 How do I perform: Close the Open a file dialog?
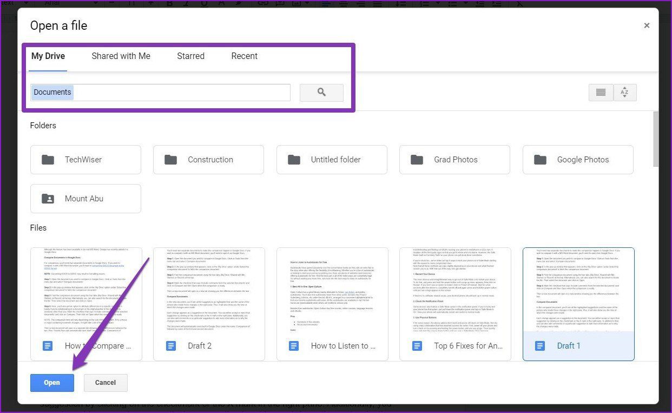point(647,25)
